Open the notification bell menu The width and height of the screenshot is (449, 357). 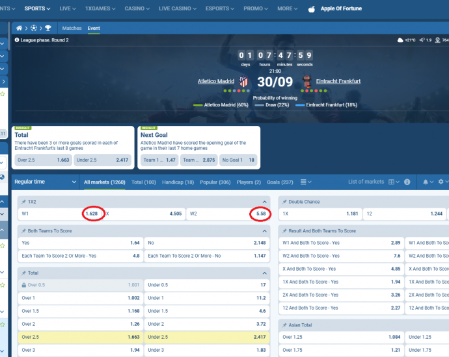(x=428, y=182)
